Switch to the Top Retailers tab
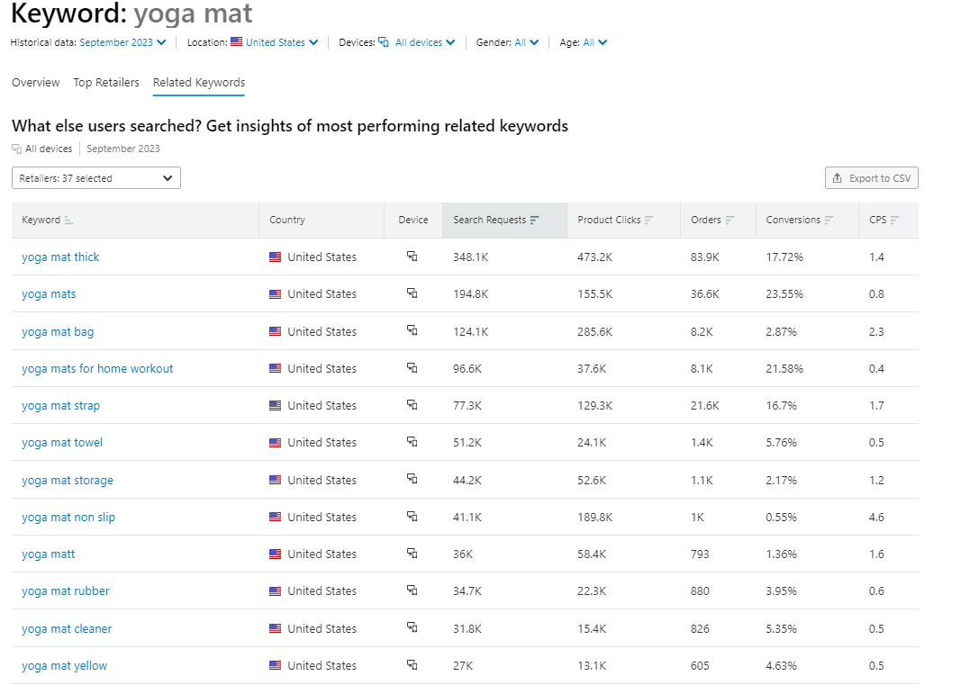The width and height of the screenshot is (961, 694). click(x=106, y=82)
